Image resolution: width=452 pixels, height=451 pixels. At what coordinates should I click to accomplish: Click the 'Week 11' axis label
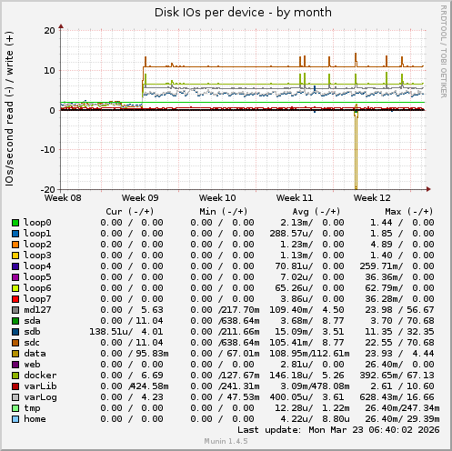pos(295,198)
